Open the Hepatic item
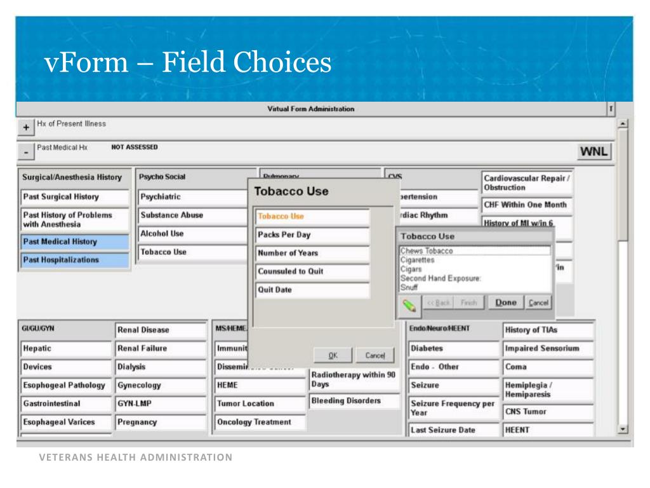Viewport: 650px width, 488px height. (66, 349)
